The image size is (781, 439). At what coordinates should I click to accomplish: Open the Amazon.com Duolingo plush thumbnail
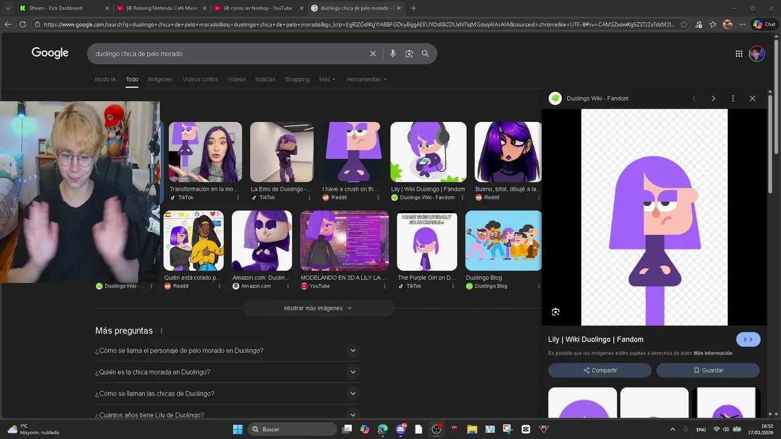click(x=262, y=240)
